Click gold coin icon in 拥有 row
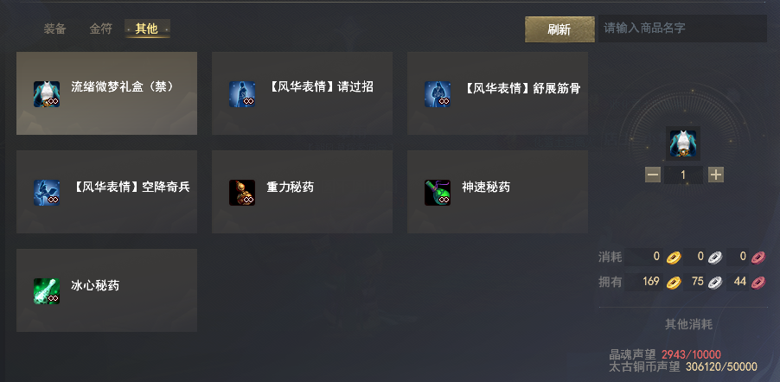Viewport: 780px width, 382px height. 674,282
